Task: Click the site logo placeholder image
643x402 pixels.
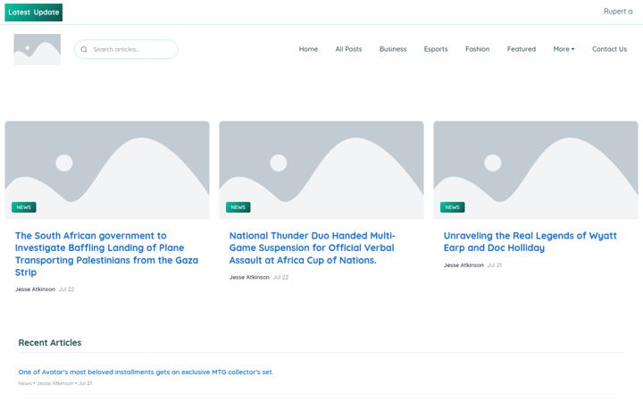Action: coord(38,50)
